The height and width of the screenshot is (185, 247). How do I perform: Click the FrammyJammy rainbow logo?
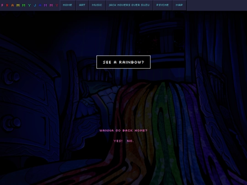pyautogui.click(x=30, y=5)
